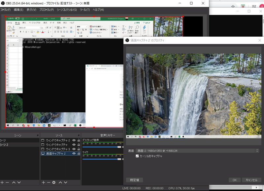Image resolution: width=264 pixels, height=191 pixels.
Task: Click window icon of ウィンドウキャプチャ 2
Action: pos(43,140)
